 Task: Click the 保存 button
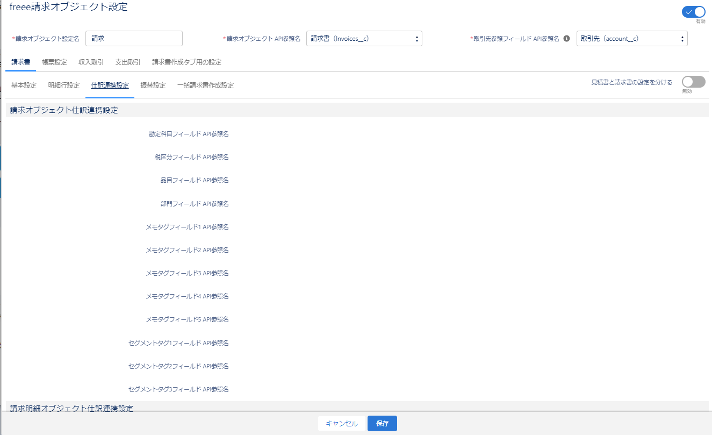coord(382,424)
